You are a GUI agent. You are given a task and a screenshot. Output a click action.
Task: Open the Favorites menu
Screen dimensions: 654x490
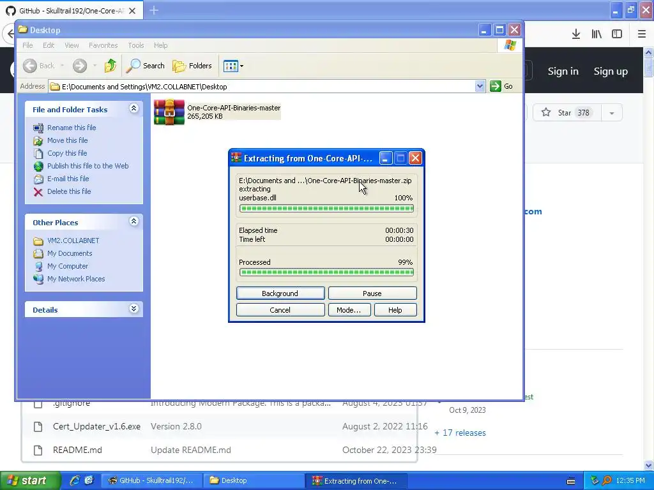tap(103, 45)
